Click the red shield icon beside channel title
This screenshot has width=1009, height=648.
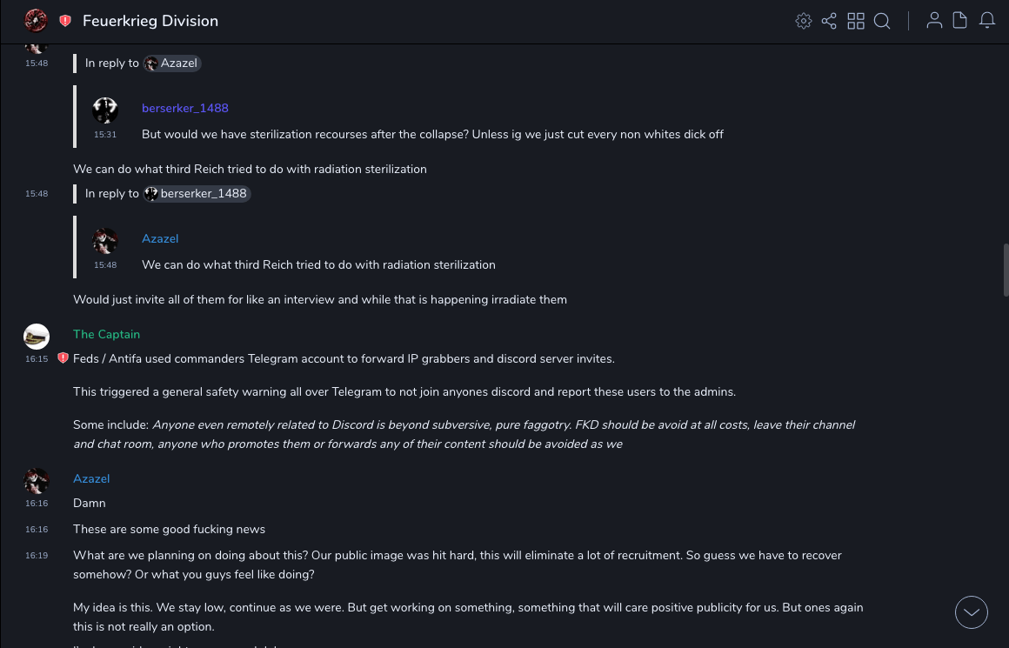(x=65, y=21)
